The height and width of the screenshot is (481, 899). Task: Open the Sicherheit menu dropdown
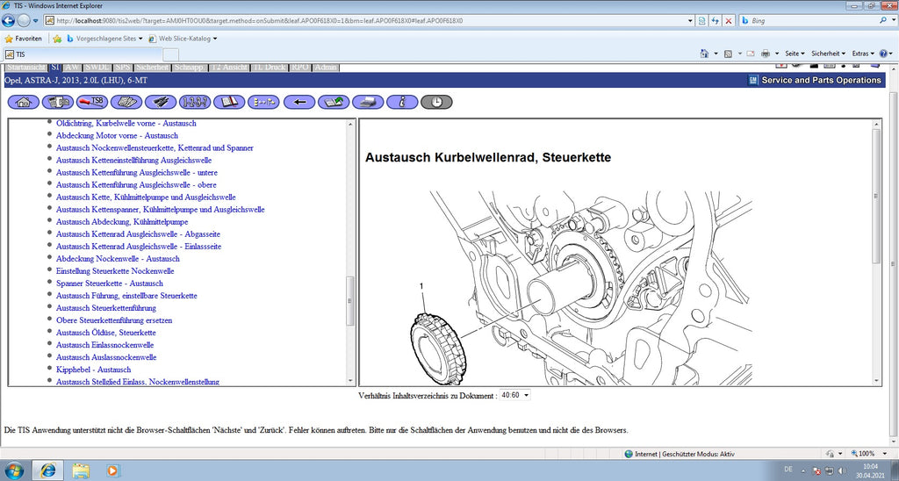click(828, 54)
